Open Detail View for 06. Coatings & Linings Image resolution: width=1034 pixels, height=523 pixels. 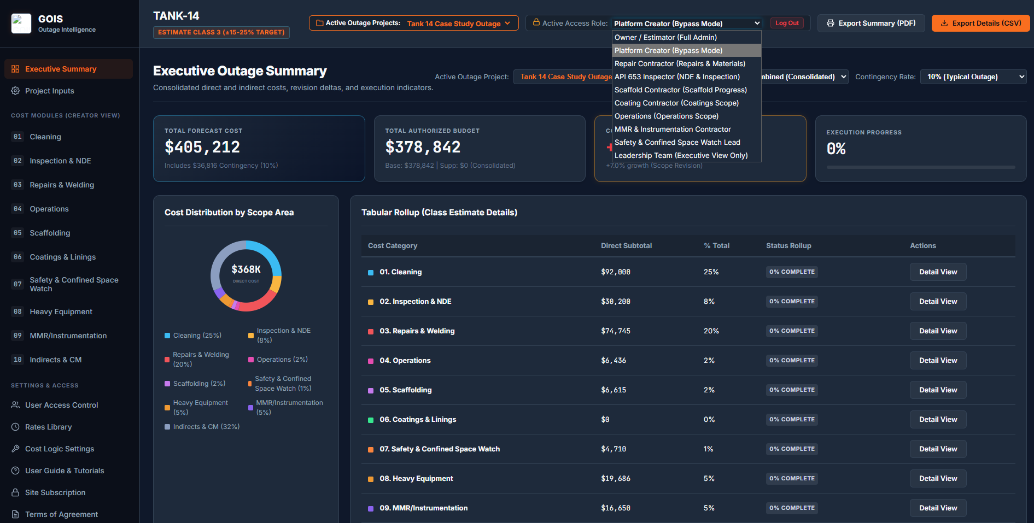click(x=938, y=419)
